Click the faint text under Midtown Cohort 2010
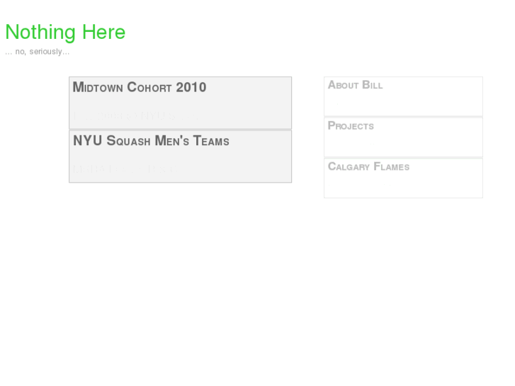515x386 pixels. (125, 115)
